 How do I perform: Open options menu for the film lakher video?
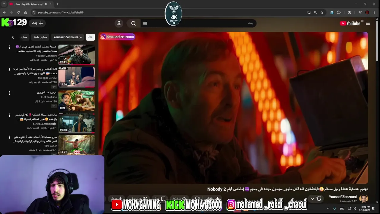[x=9, y=138]
